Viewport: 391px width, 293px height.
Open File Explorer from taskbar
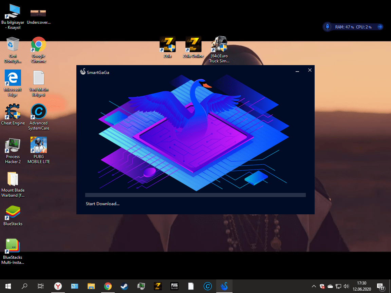(91, 286)
